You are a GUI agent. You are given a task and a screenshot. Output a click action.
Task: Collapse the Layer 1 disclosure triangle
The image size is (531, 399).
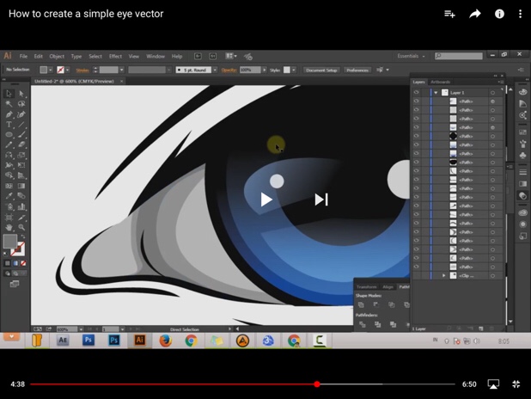coord(436,92)
